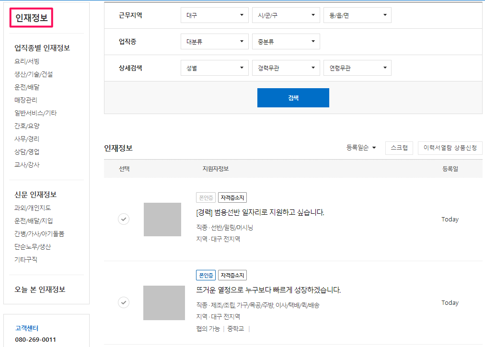Select 과외/개인지도 category
This screenshot has height=347, width=485.
click(x=33, y=208)
